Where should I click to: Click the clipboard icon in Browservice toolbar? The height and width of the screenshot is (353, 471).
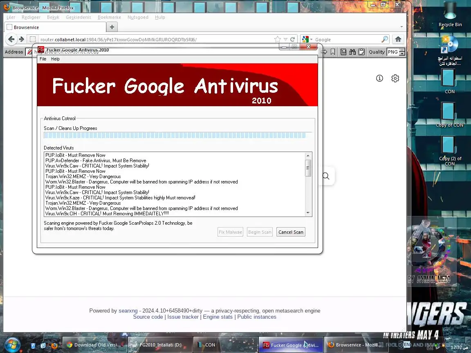click(362, 52)
